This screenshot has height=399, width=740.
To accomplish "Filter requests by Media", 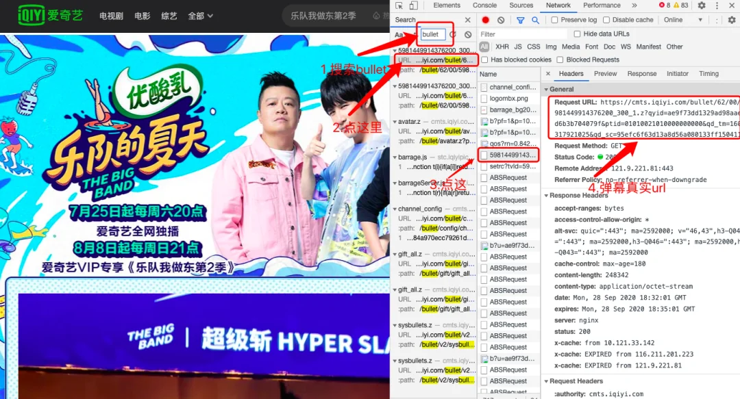I will (x=571, y=47).
